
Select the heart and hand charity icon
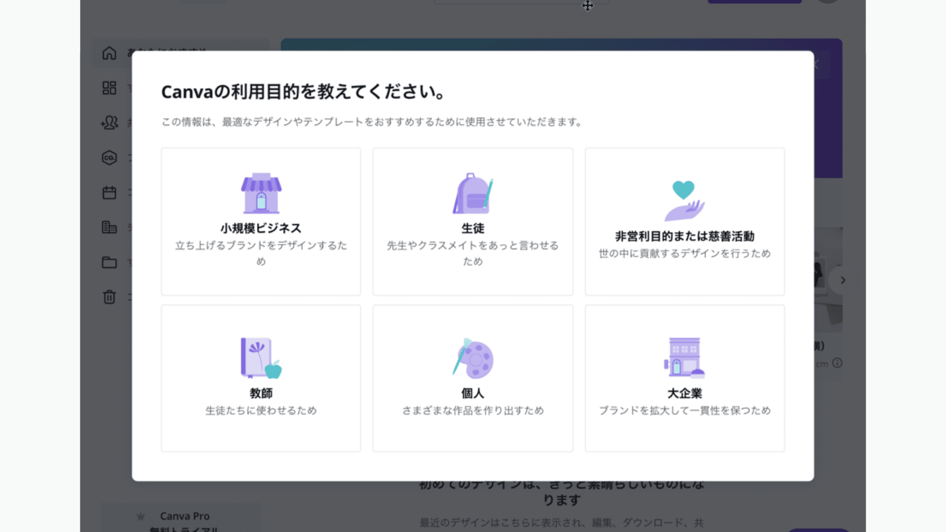[x=684, y=200]
